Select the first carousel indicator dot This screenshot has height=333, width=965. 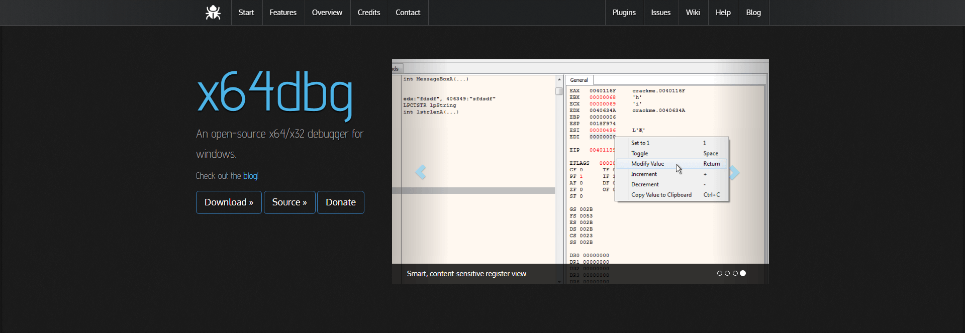coord(719,273)
